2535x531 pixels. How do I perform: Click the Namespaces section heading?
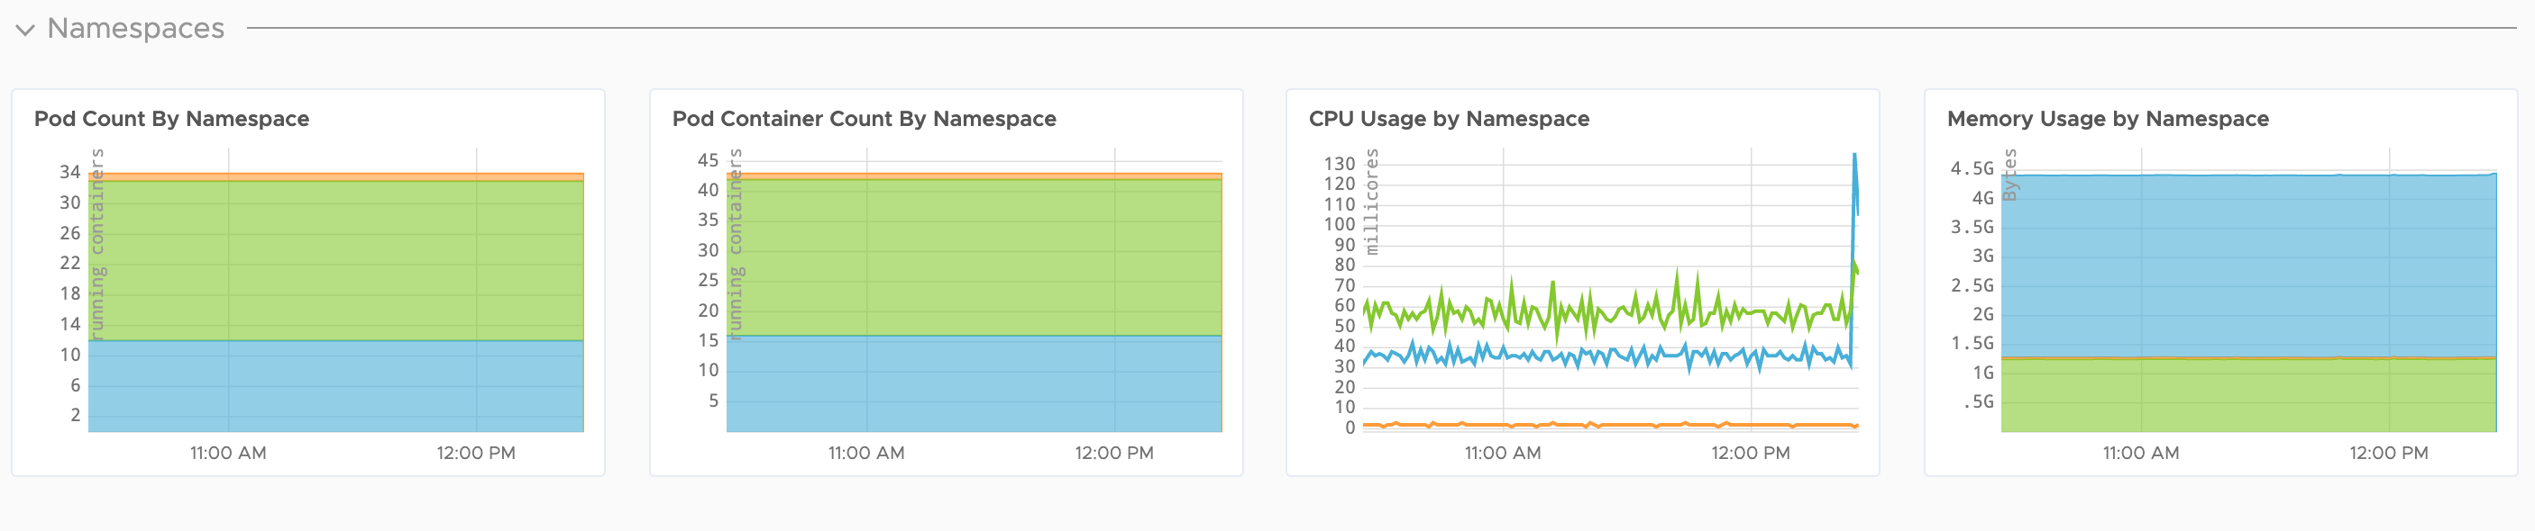[x=136, y=29]
